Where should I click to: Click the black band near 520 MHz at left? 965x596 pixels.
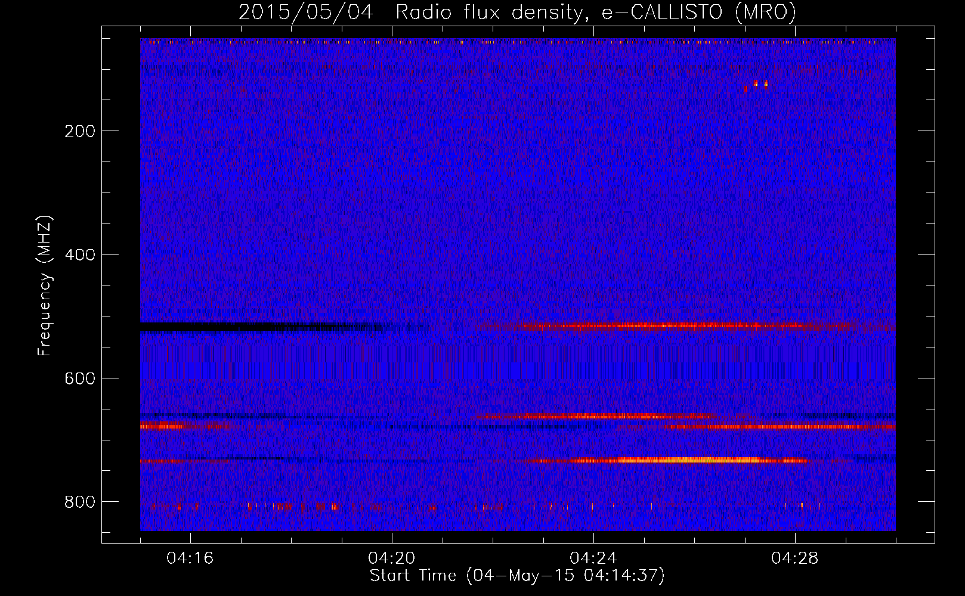click(262, 327)
